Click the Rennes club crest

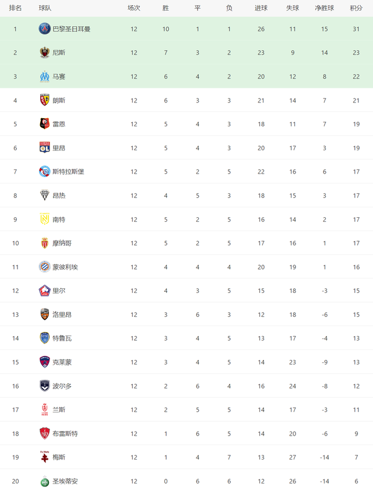pyautogui.click(x=44, y=124)
